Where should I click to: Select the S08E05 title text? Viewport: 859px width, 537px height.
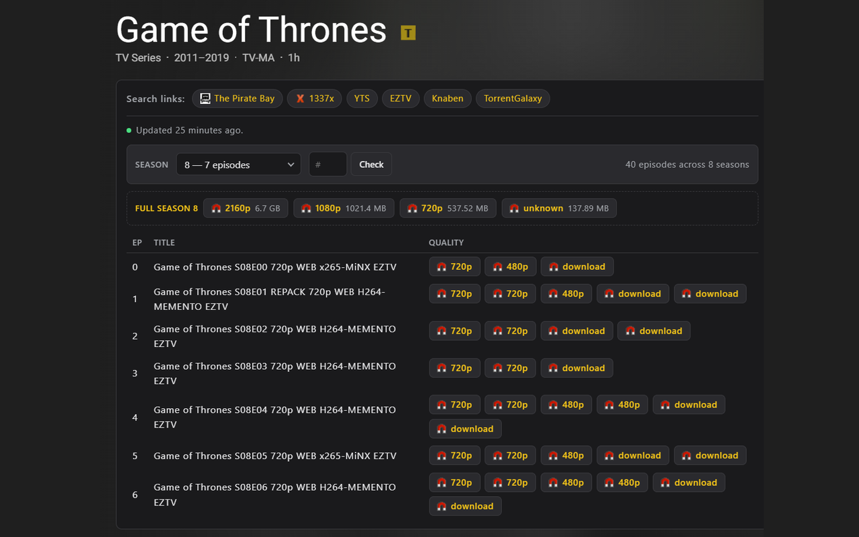coord(275,456)
